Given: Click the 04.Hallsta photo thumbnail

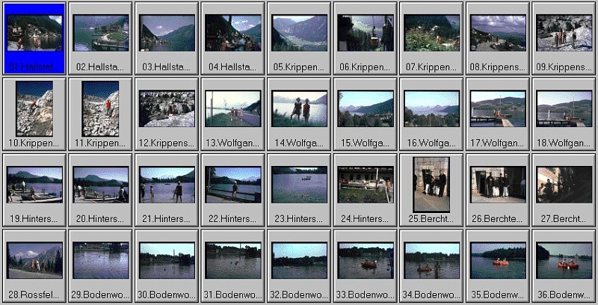Looking at the screenshot, I should tap(233, 33).
